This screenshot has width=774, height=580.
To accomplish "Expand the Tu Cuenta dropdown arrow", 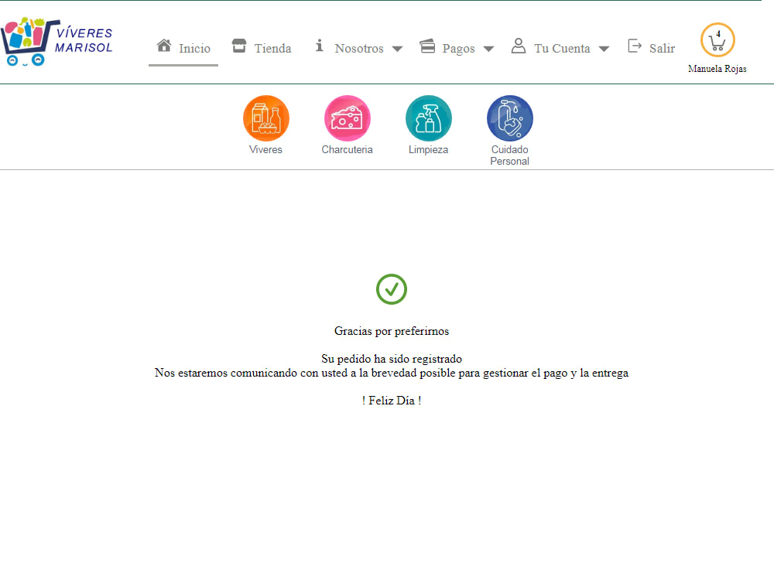I will click(x=604, y=49).
